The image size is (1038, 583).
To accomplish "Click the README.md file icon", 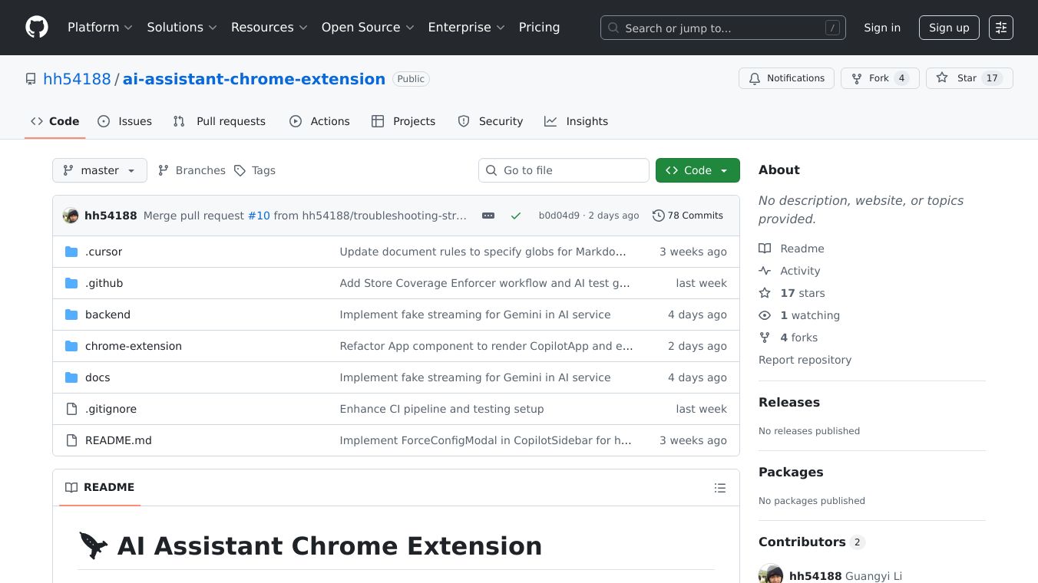I will [70, 440].
